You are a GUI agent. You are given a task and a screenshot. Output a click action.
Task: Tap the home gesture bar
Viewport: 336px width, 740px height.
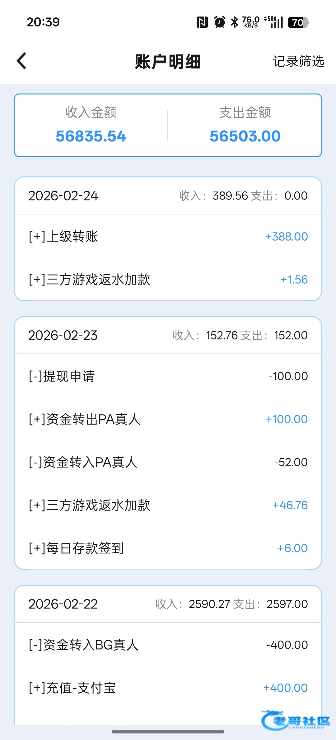coord(168,731)
